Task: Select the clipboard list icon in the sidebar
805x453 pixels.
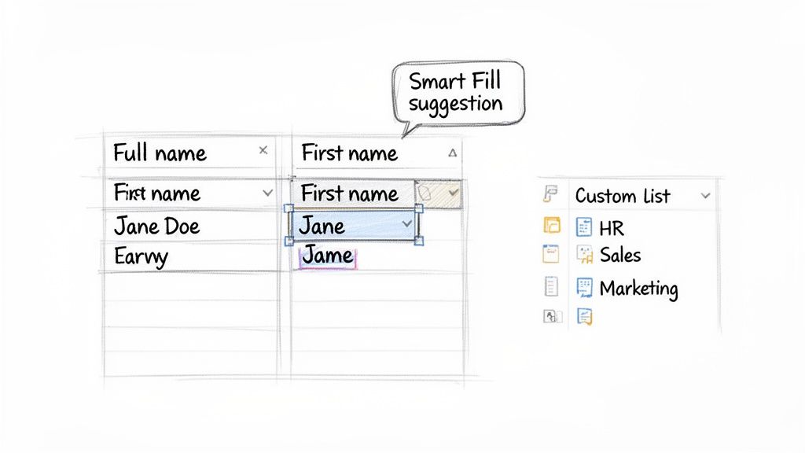Action: pyautogui.click(x=550, y=285)
